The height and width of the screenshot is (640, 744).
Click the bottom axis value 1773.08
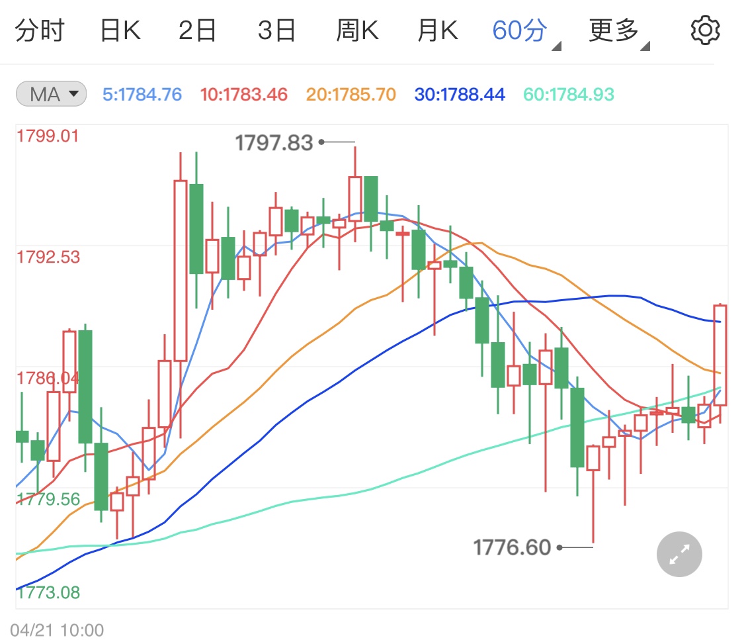pos(48,592)
